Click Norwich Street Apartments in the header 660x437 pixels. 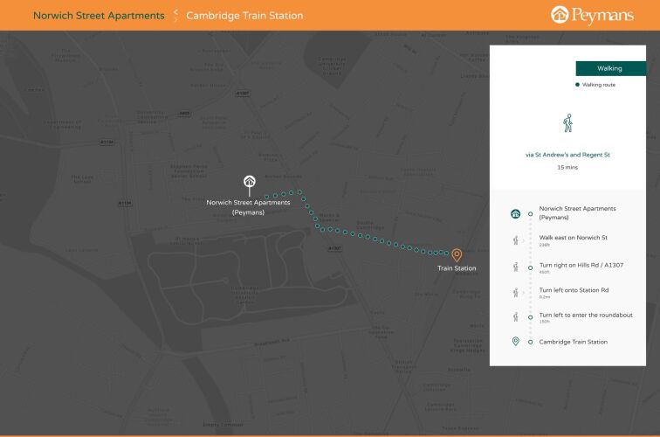(99, 16)
